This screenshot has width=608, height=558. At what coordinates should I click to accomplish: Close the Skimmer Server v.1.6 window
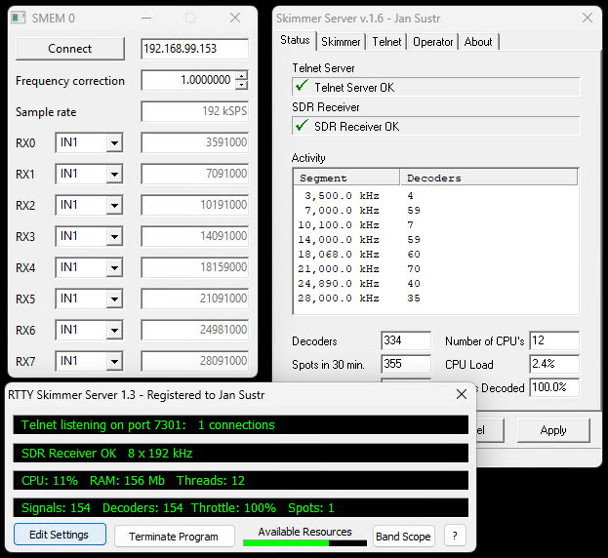point(587,18)
